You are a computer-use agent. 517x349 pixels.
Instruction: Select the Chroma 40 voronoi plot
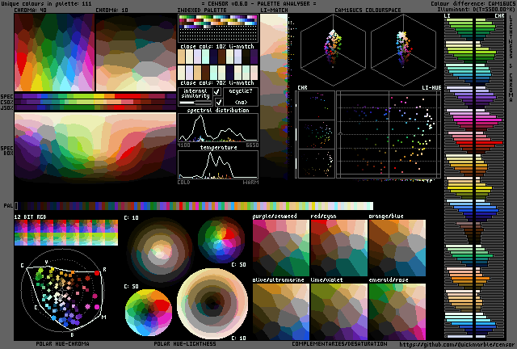point(54,53)
